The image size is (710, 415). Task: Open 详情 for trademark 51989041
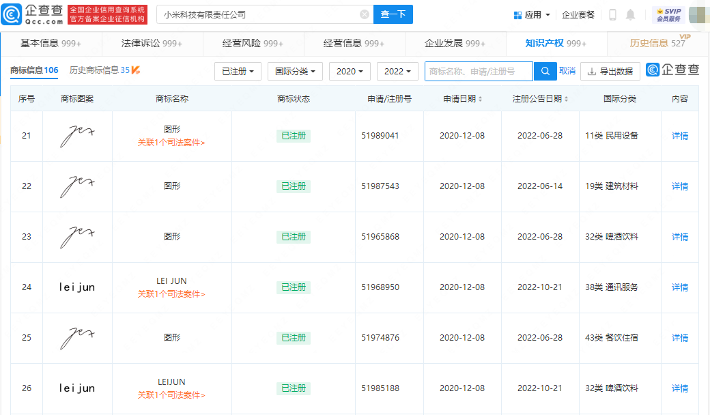click(x=680, y=136)
